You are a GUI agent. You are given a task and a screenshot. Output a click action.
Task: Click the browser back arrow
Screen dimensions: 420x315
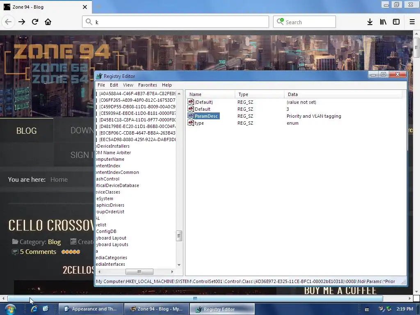[x=8, y=22]
